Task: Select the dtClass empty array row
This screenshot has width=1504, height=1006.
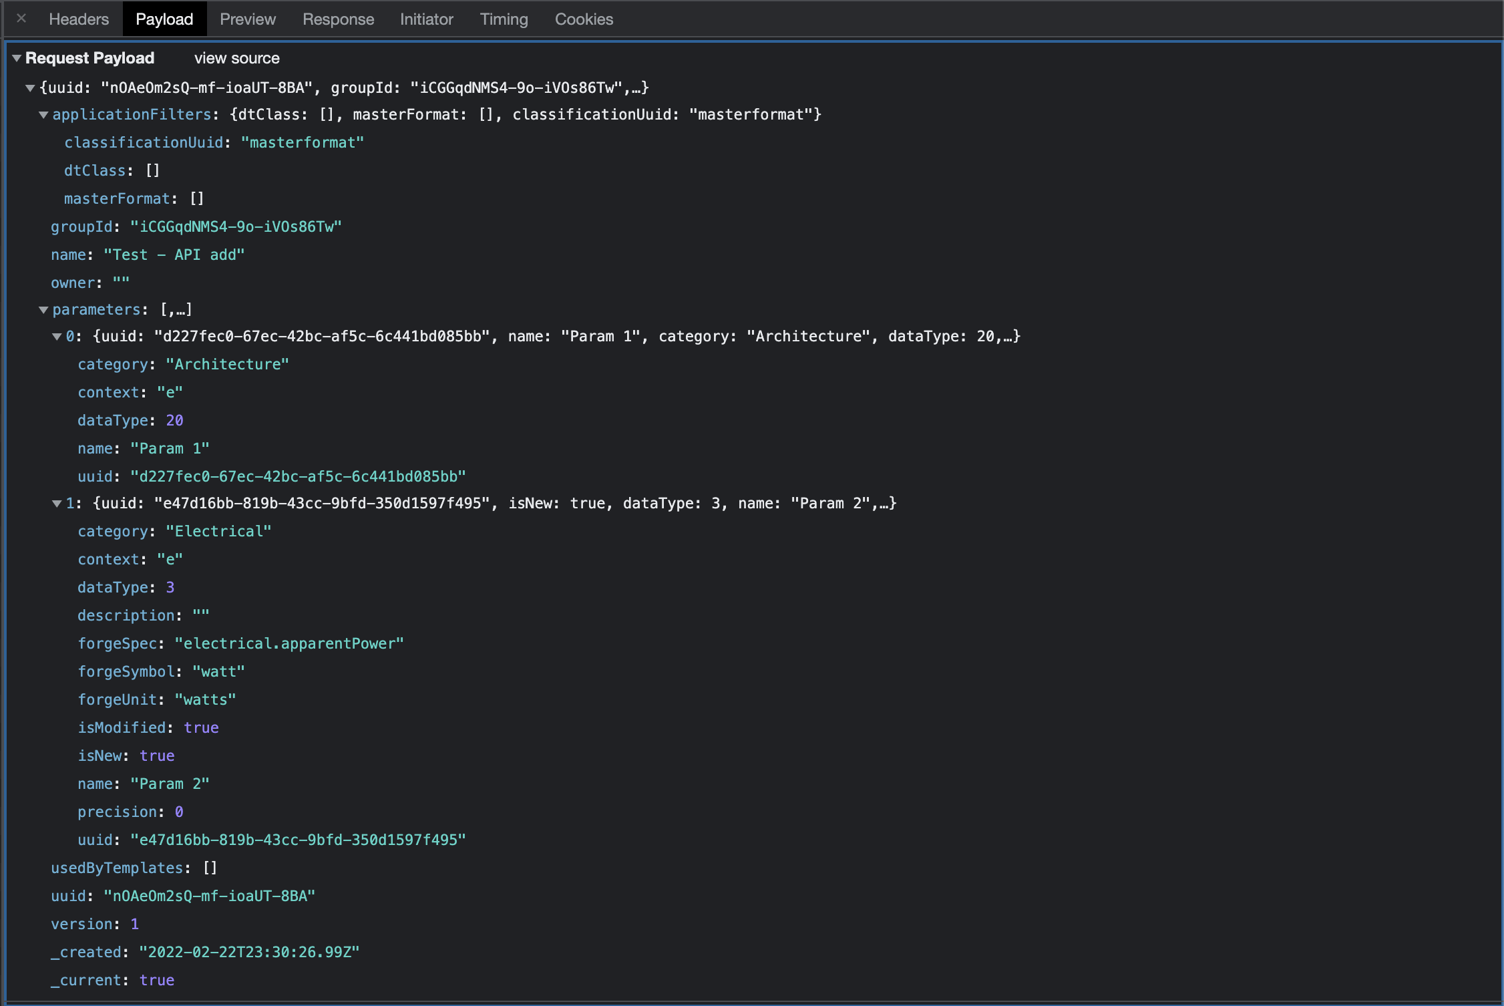Action: [112, 171]
